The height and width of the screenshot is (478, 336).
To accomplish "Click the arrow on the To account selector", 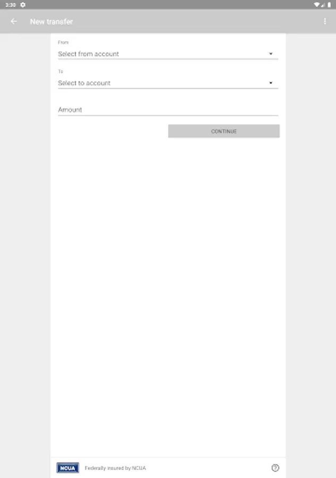I will coord(271,83).
